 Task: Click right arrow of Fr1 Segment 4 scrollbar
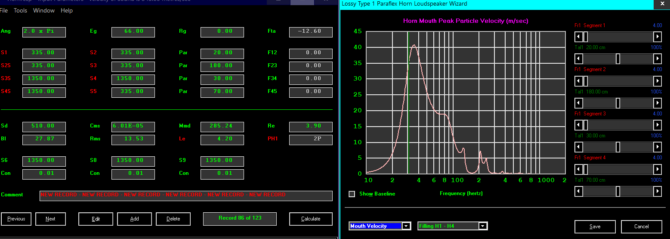tap(658, 169)
